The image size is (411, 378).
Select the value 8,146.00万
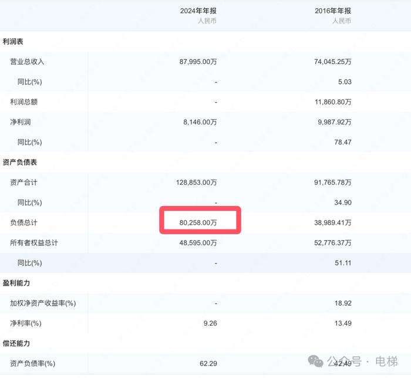tap(200, 122)
